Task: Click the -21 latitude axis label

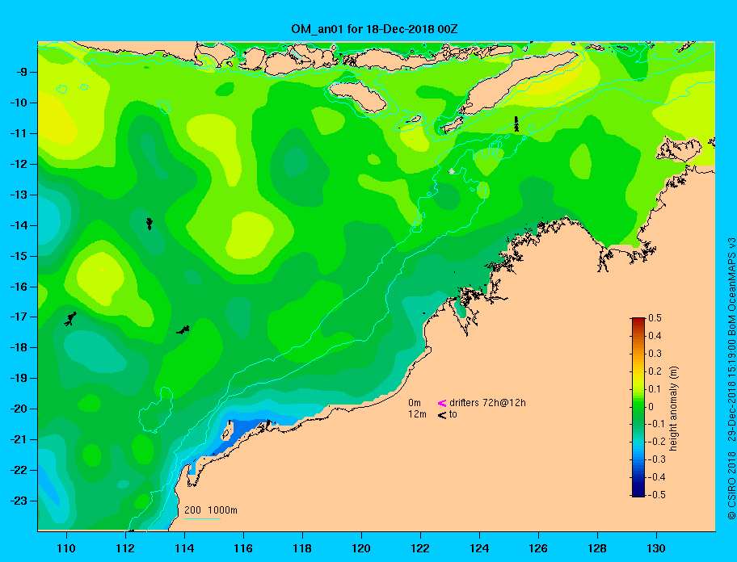Action: coord(19,439)
